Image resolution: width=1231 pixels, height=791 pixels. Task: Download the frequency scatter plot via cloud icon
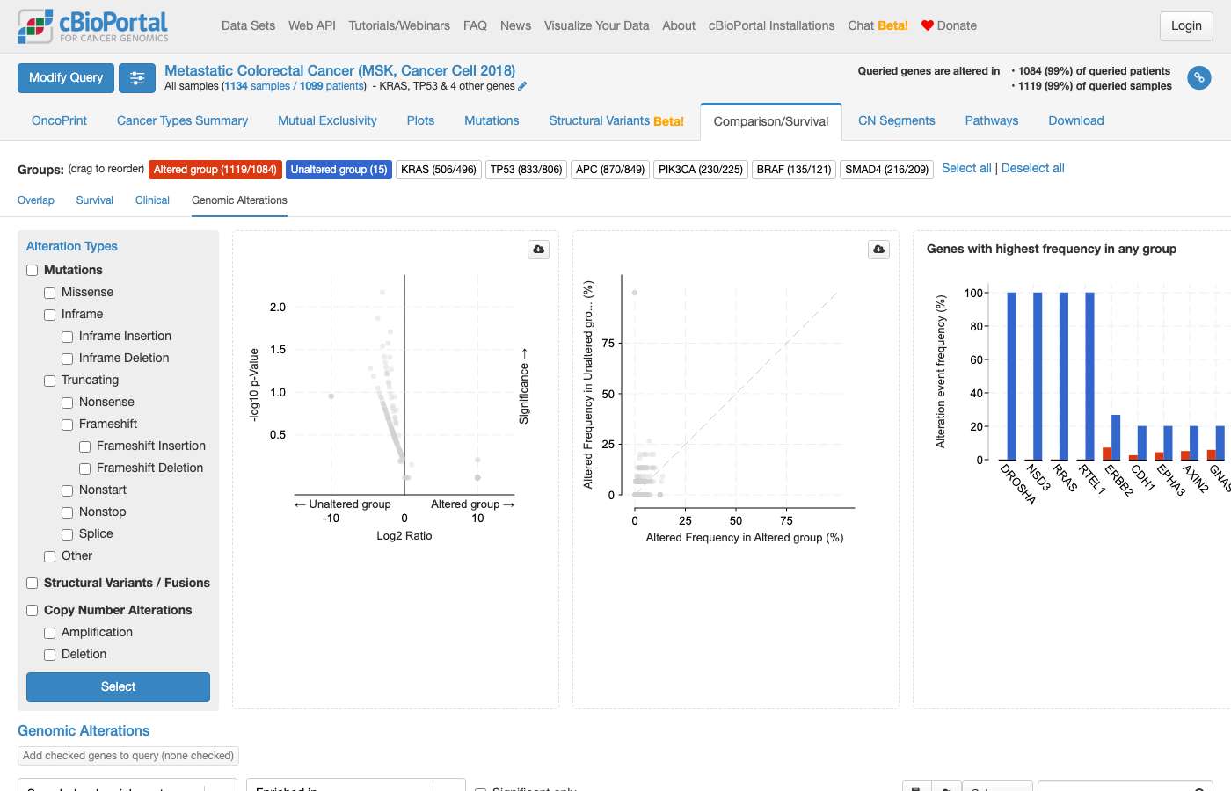(x=879, y=250)
